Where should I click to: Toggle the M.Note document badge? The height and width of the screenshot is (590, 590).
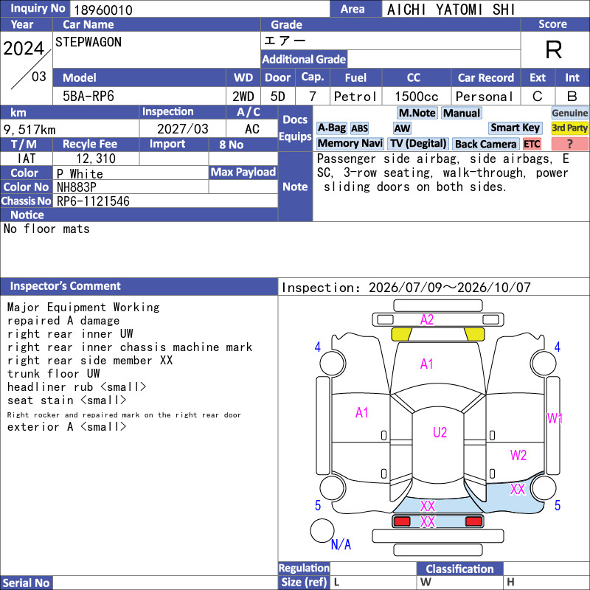[x=417, y=113]
